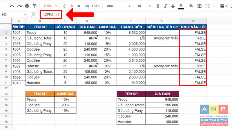
Task: Select #N/A cell in row 3
Action: point(87,38)
